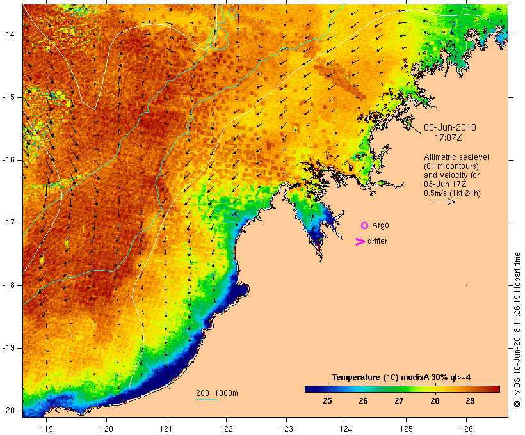
Task: Click the '-17' latitude axis label
Action: pyautogui.click(x=8, y=223)
